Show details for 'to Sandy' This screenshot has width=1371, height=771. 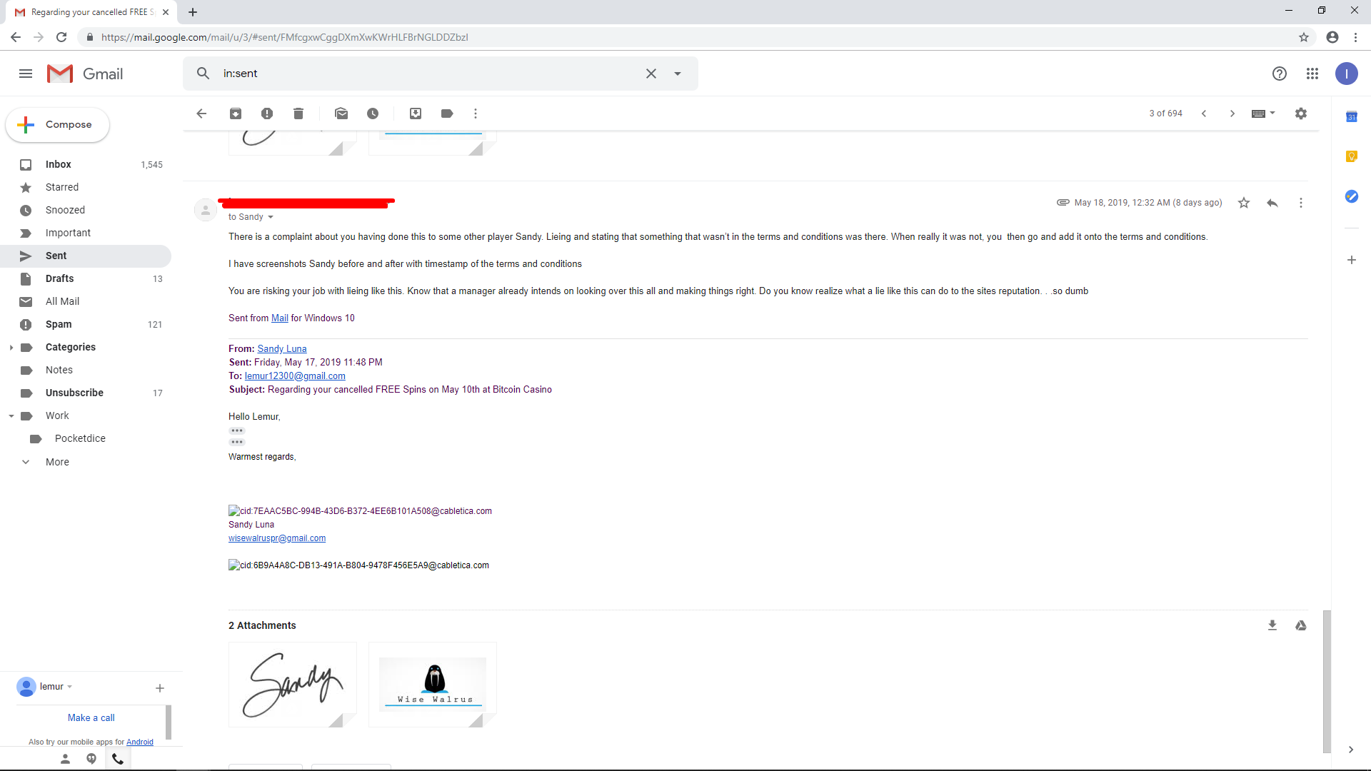pyautogui.click(x=271, y=217)
